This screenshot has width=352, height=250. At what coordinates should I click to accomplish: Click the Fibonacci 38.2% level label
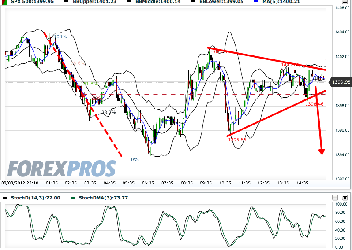[109, 112]
